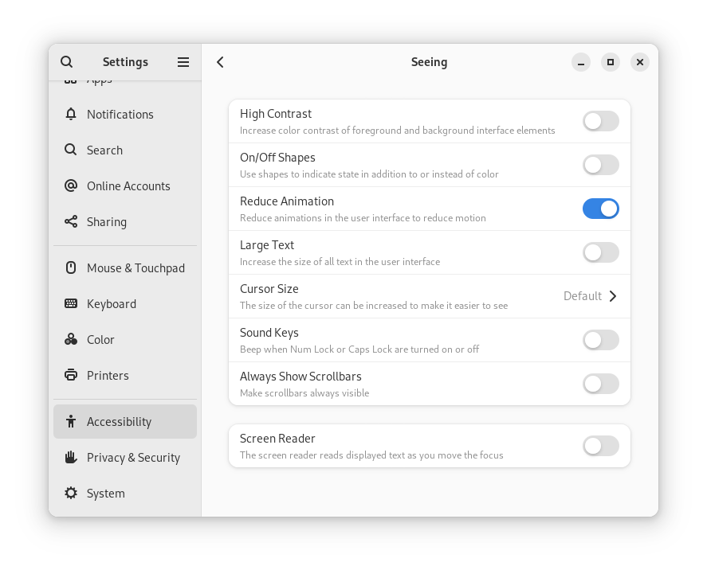Enable the High Contrast switch
The image size is (707, 570).
(600, 121)
